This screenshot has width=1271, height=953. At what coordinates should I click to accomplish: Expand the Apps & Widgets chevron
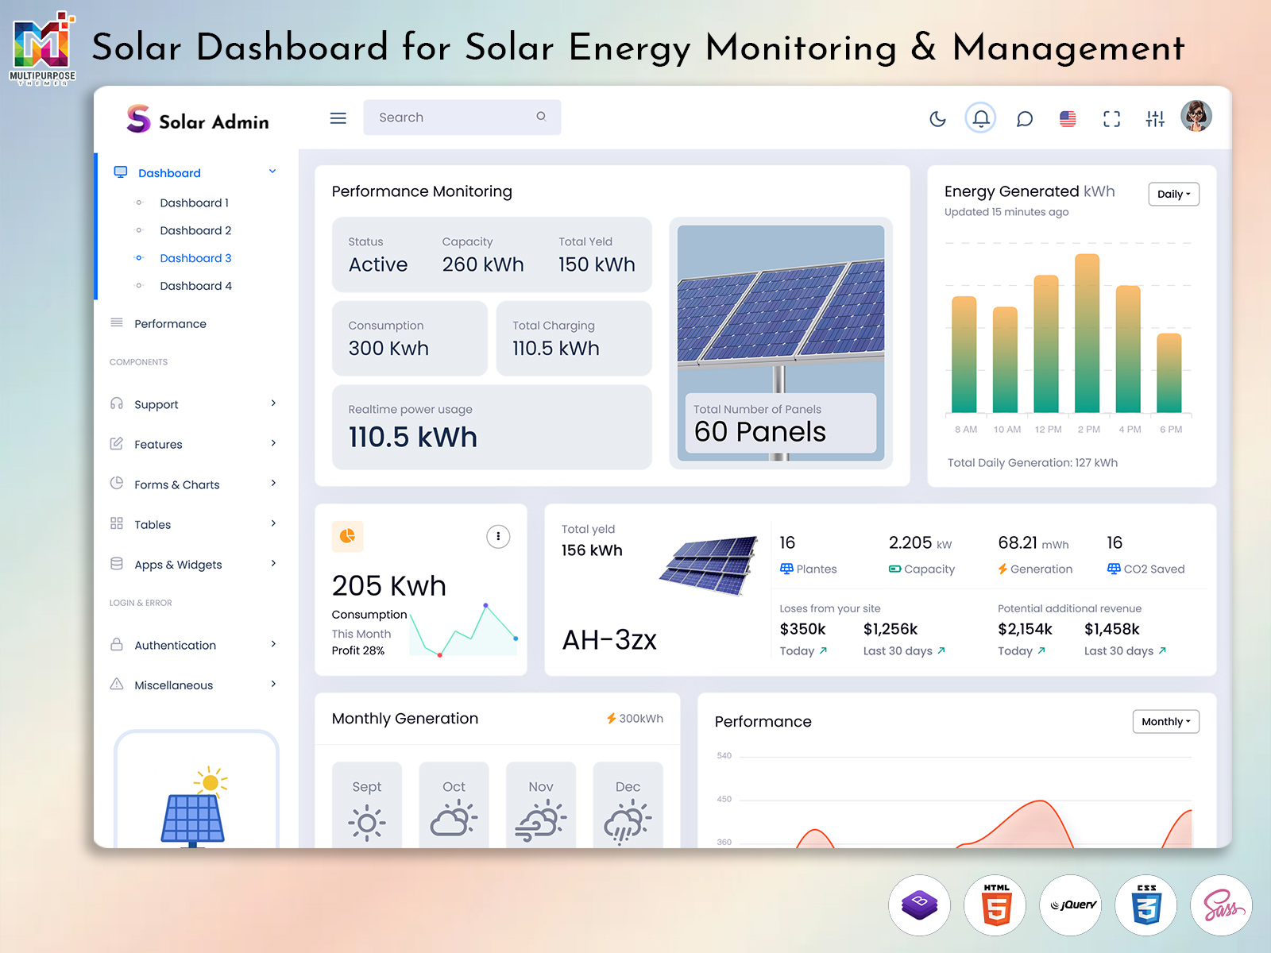[x=273, y=563]
